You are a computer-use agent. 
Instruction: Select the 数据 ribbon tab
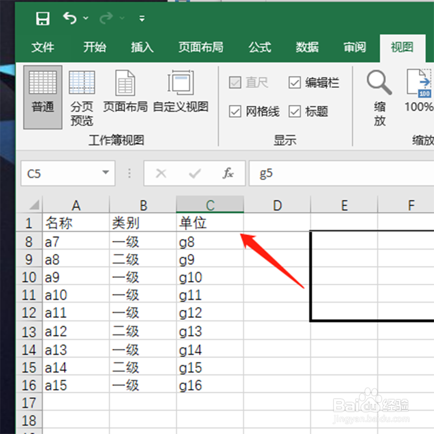[307, 47]
